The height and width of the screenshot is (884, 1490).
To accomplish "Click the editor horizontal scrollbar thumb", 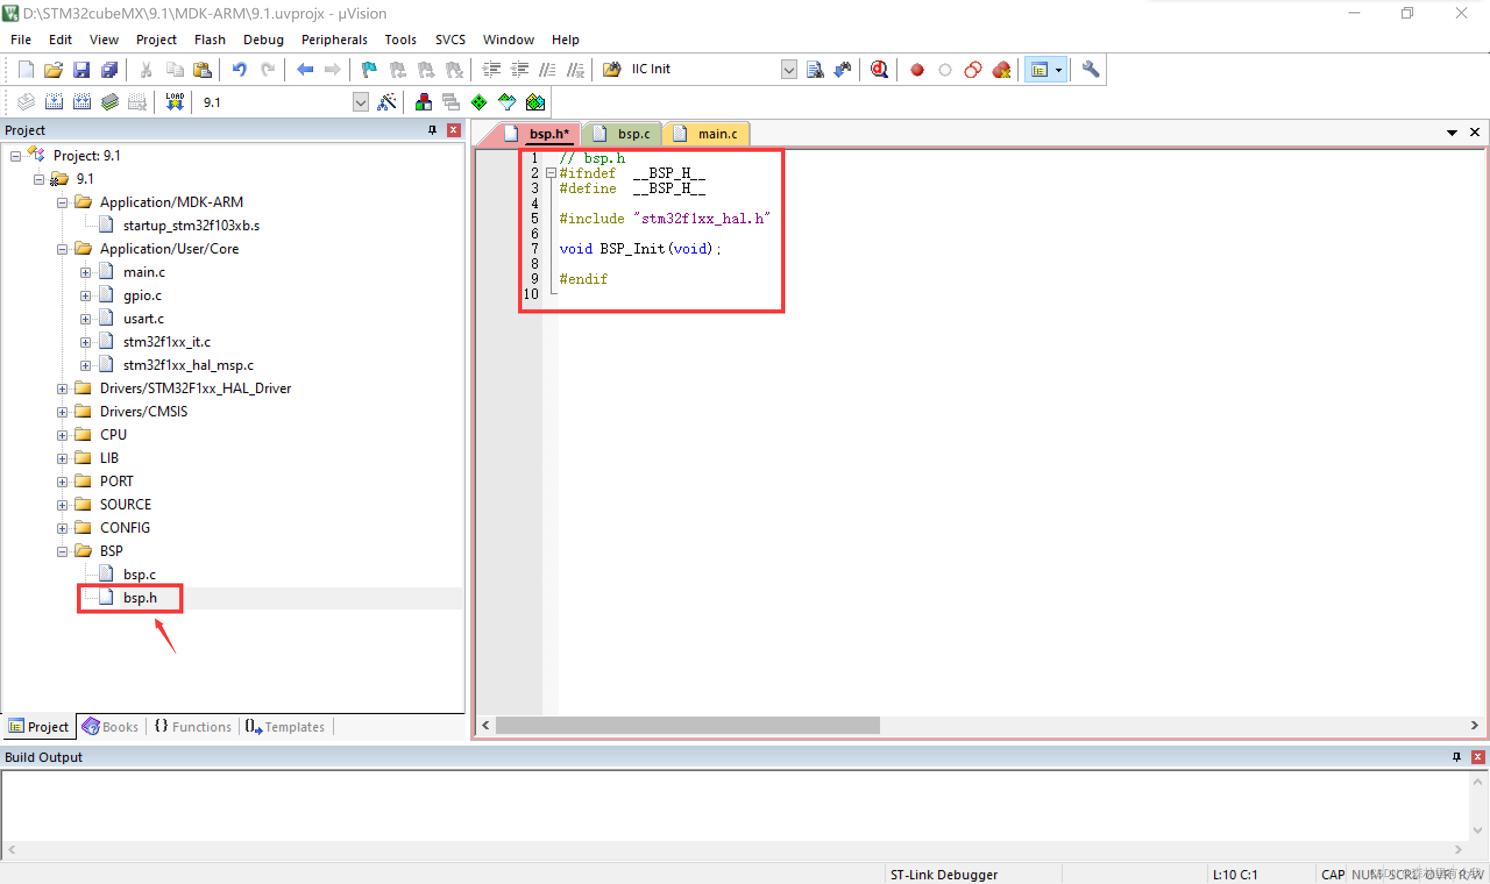I will coord(687,725).
